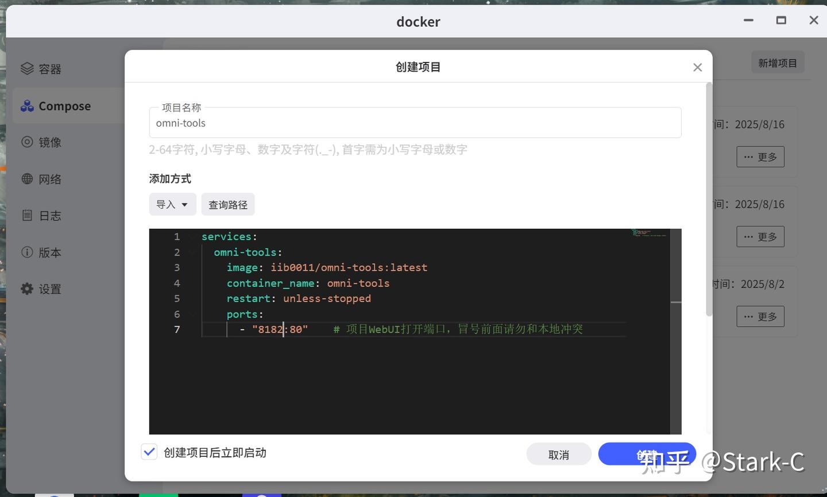This screenshot has height=497, width=827.
Task: Collapse the ports fold arrow at line 6
Action: coord(192,314)
